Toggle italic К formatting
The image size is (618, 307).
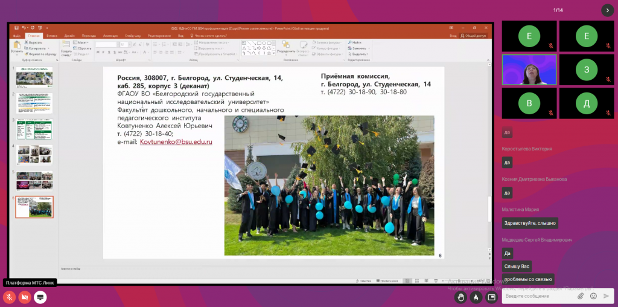coord(103,52)
